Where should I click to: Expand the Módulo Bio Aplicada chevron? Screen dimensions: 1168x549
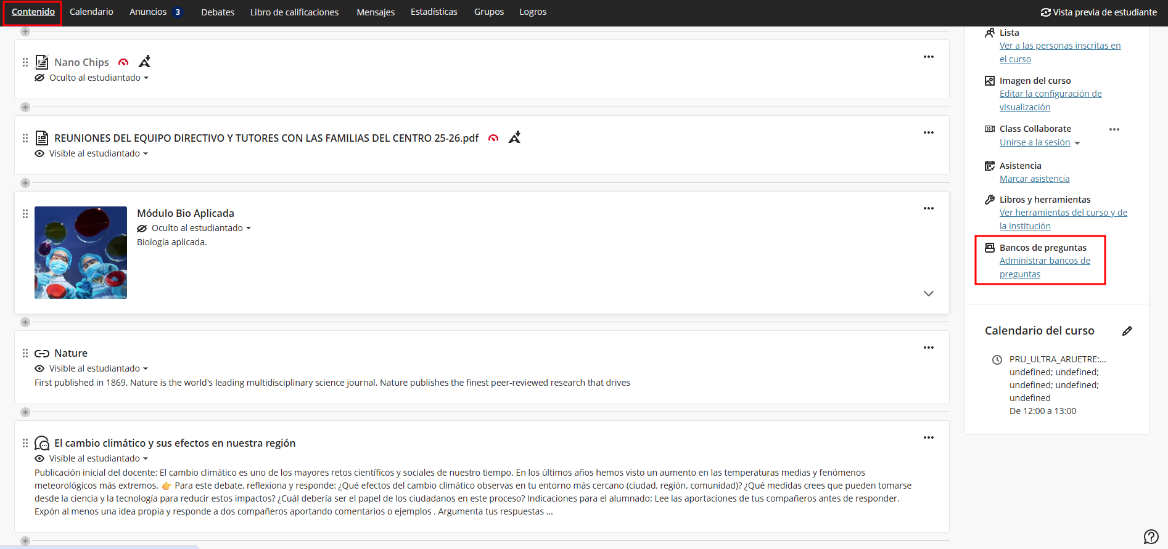(x=928, y=293)
